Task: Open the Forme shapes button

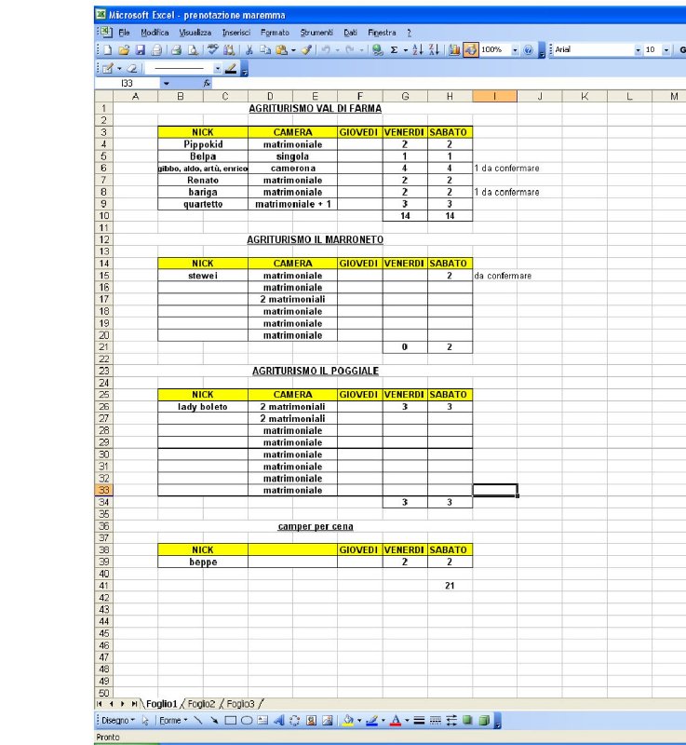Action: [x=173, y=720]
